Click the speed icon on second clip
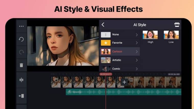Screen dimensions: 194x109 [x=131, y=80]
